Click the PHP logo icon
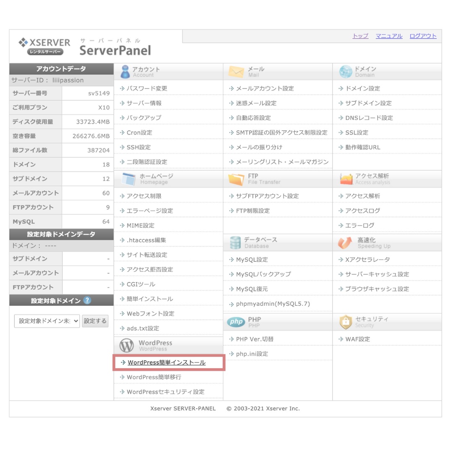Viewport: 453px width, 453px height. point(236,322)
